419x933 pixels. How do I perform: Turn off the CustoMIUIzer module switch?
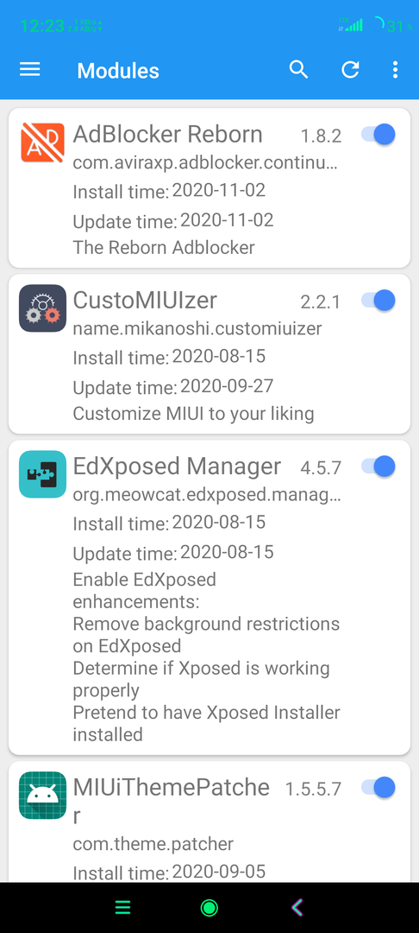click(x=378, y=301)
